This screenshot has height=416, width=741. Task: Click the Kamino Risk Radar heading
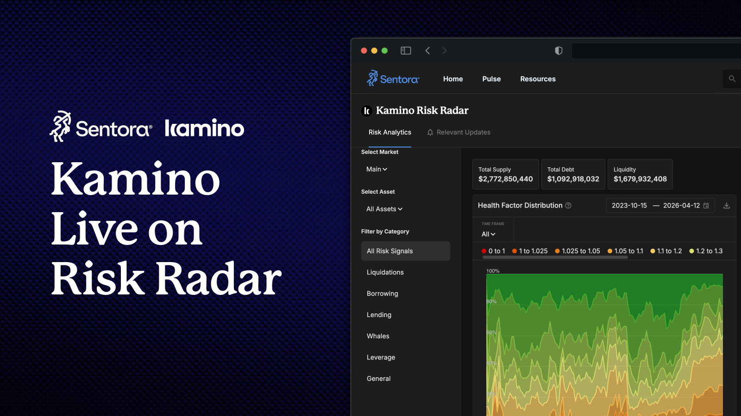point(422,110)
